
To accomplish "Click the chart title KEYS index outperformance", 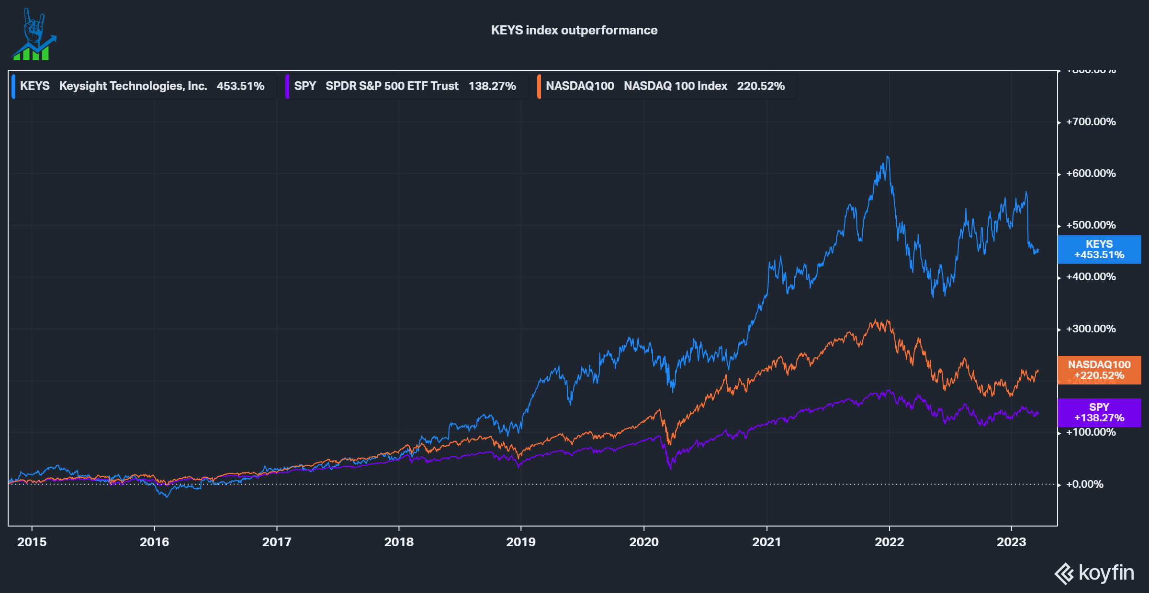I will pos(574,30).
